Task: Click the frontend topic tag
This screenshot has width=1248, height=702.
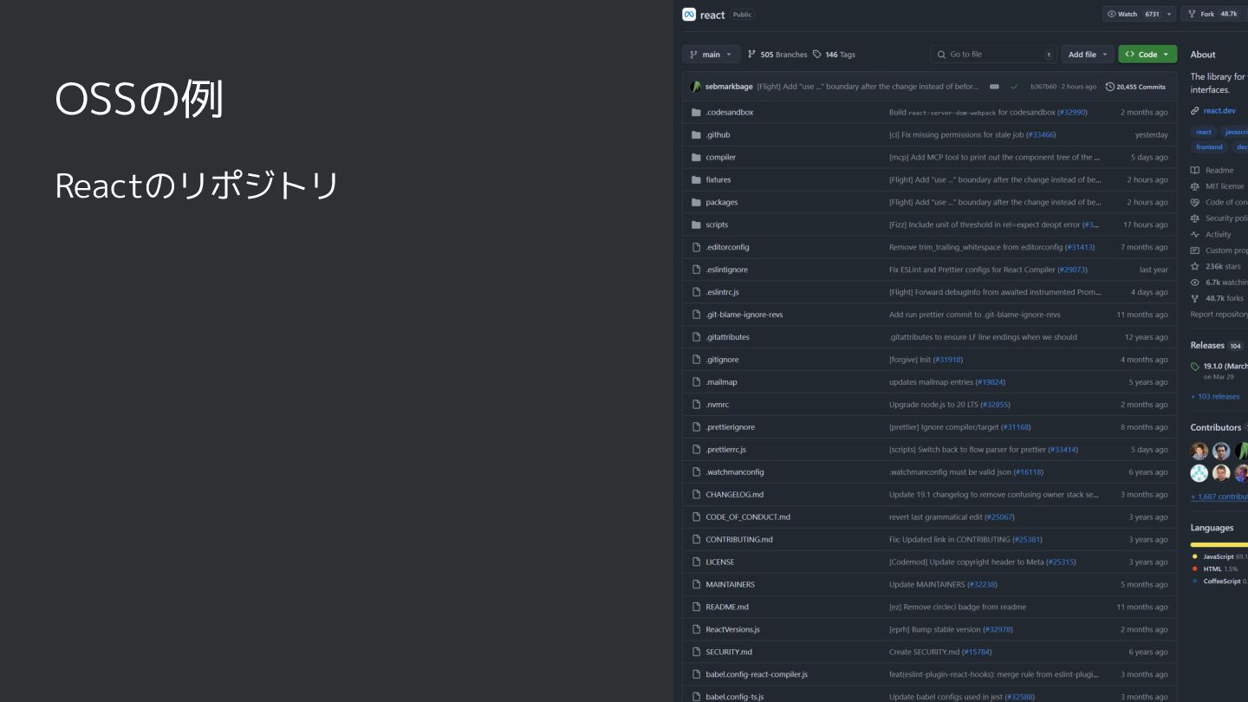Action: coord(1209,147)
